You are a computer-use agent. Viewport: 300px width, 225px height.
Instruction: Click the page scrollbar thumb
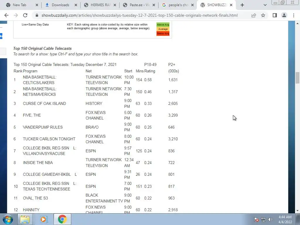click(298, 78)
